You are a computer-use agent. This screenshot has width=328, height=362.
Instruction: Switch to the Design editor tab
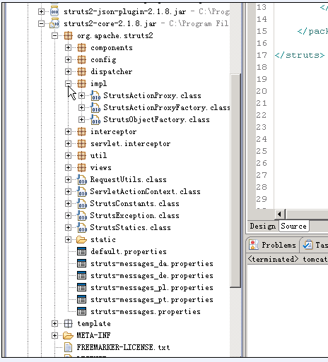[x=263, y=226]
